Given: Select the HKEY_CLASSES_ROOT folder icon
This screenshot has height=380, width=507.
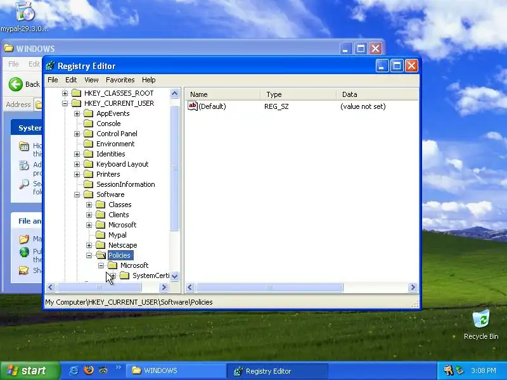Looking at the screenshot, I should [76, 93].
